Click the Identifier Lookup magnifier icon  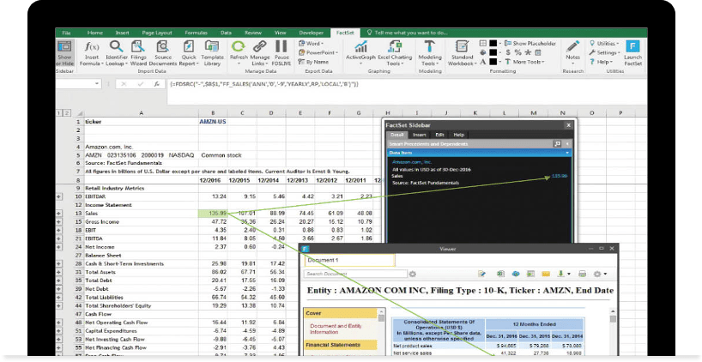click(x=116, y=46)
